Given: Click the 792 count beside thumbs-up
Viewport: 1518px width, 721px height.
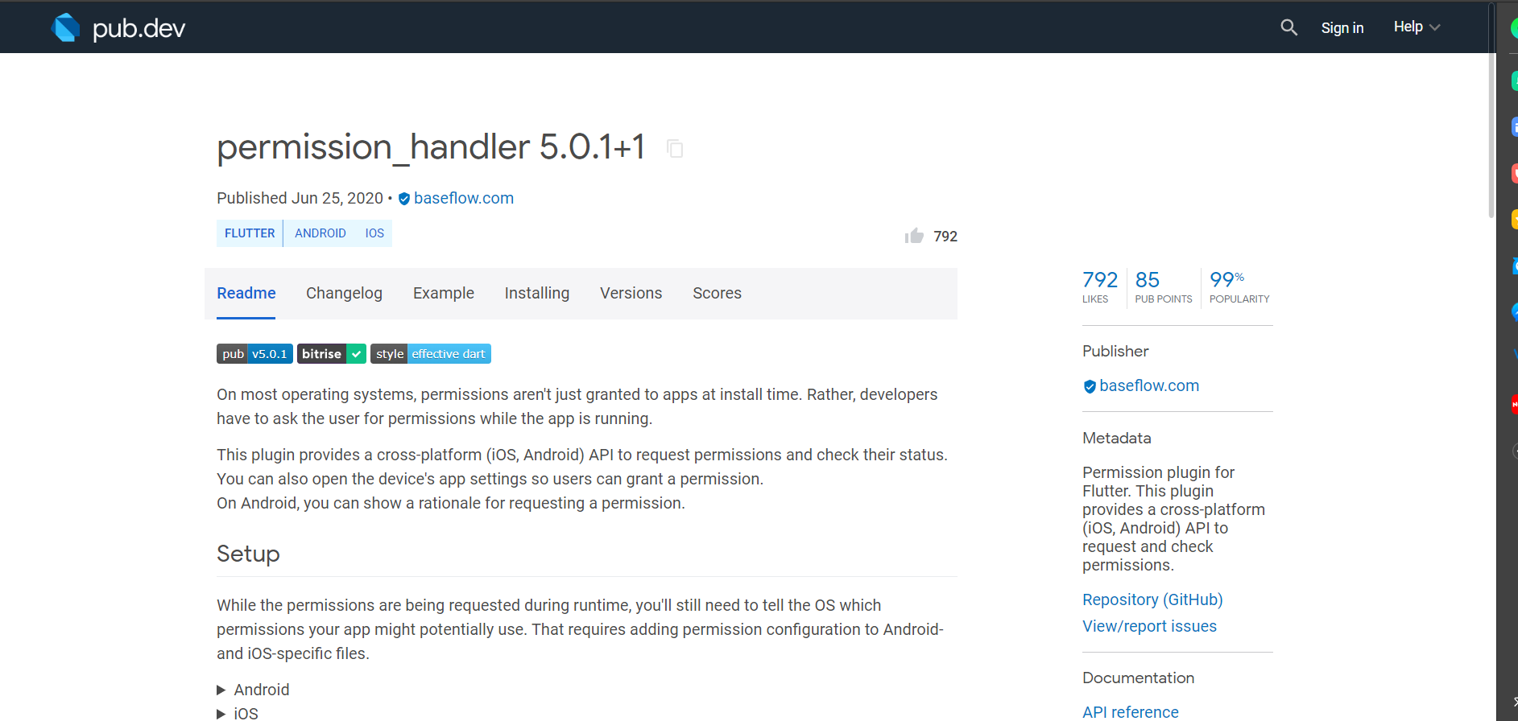Looking at the screenshot, I should tap(945, 237).
